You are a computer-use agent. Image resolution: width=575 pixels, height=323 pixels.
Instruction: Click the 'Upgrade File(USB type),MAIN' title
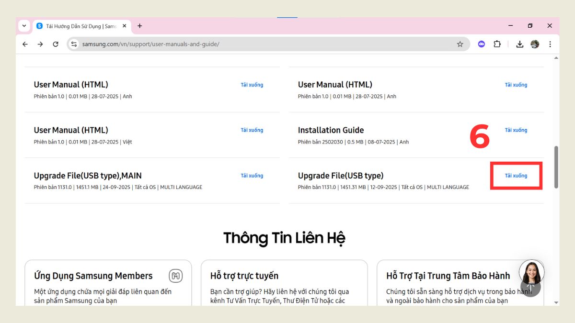(x=88, y=176)
